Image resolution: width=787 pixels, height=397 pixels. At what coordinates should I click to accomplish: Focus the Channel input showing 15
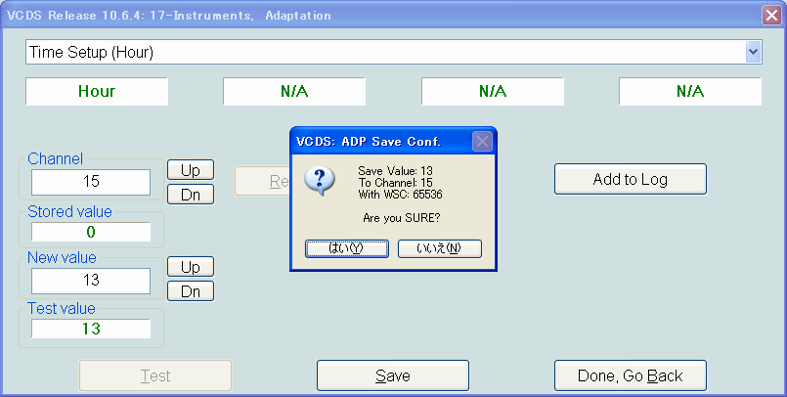tap(91, 182)
